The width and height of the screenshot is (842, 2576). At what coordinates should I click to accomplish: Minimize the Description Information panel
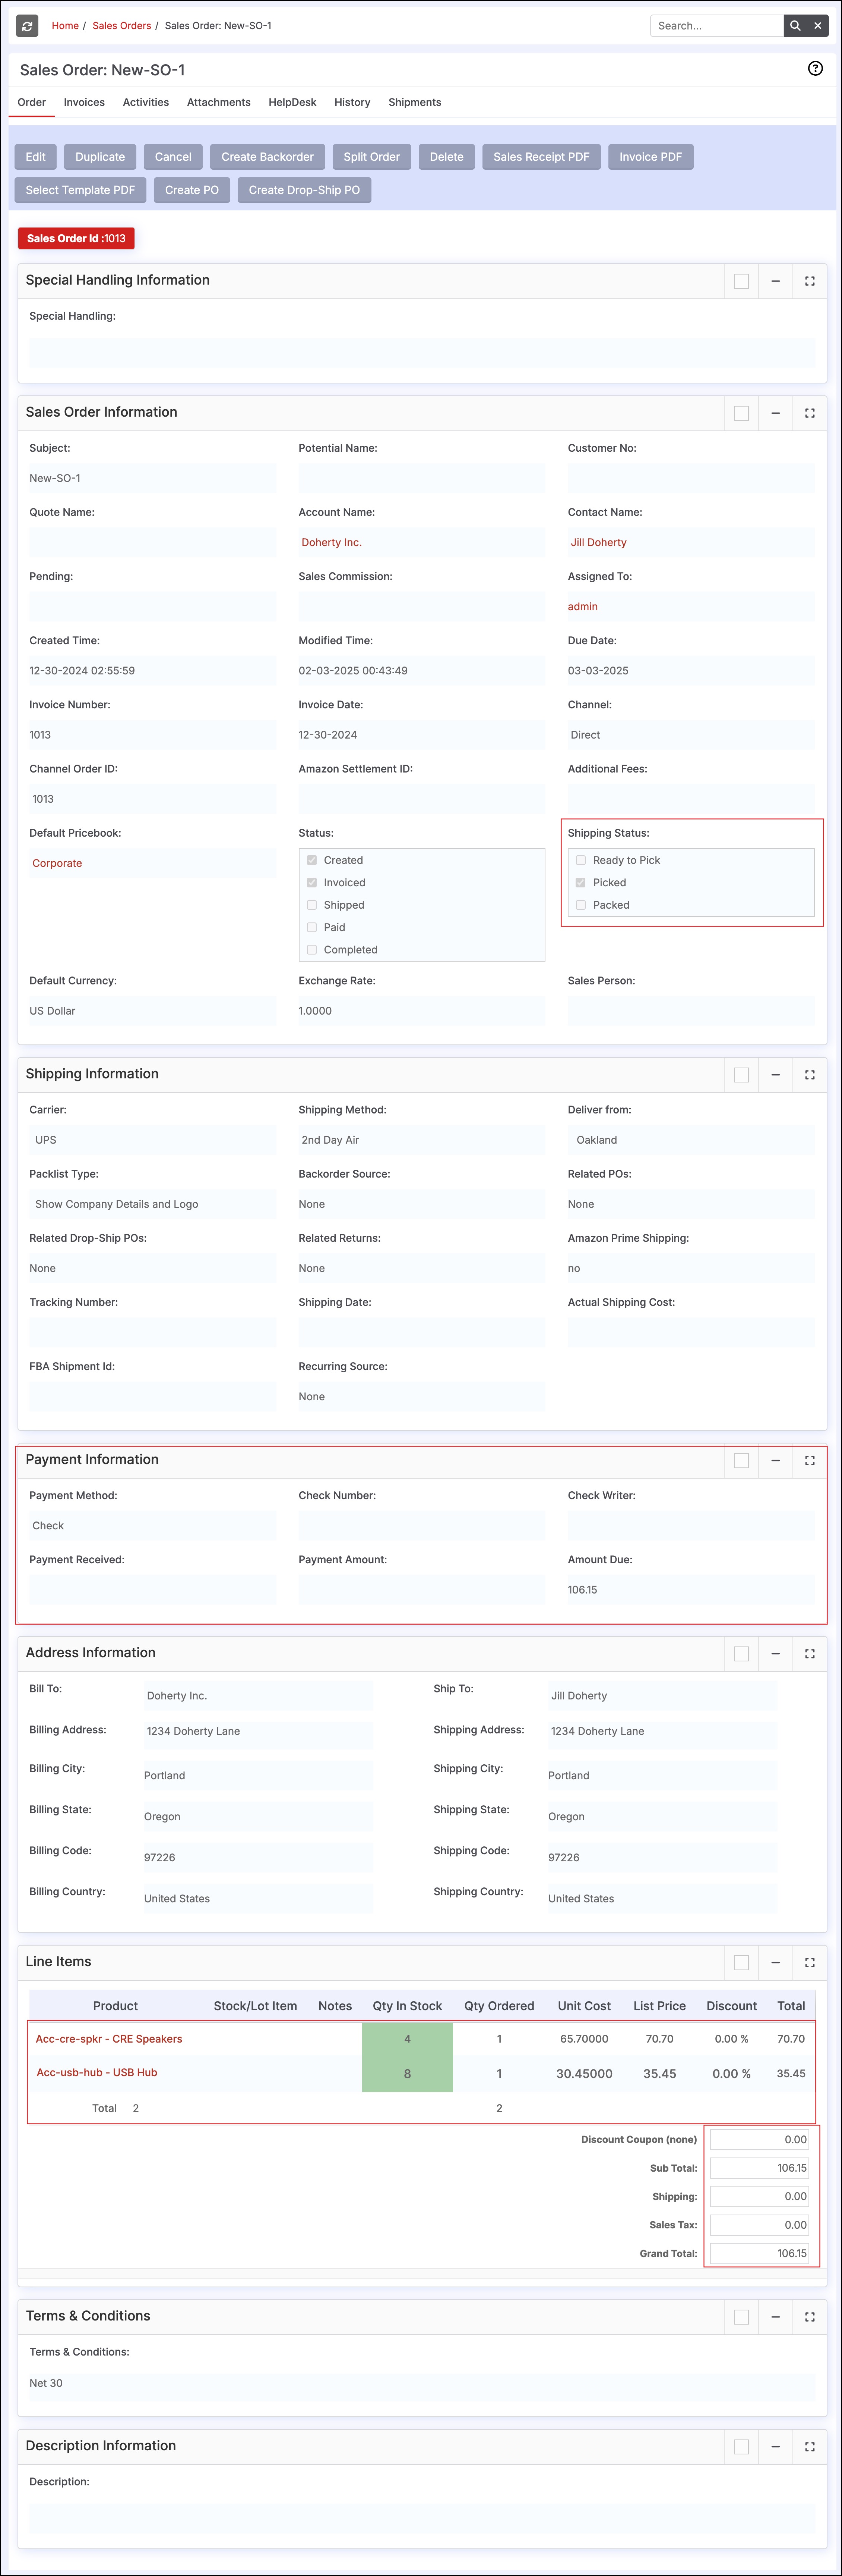[775, 2447]
